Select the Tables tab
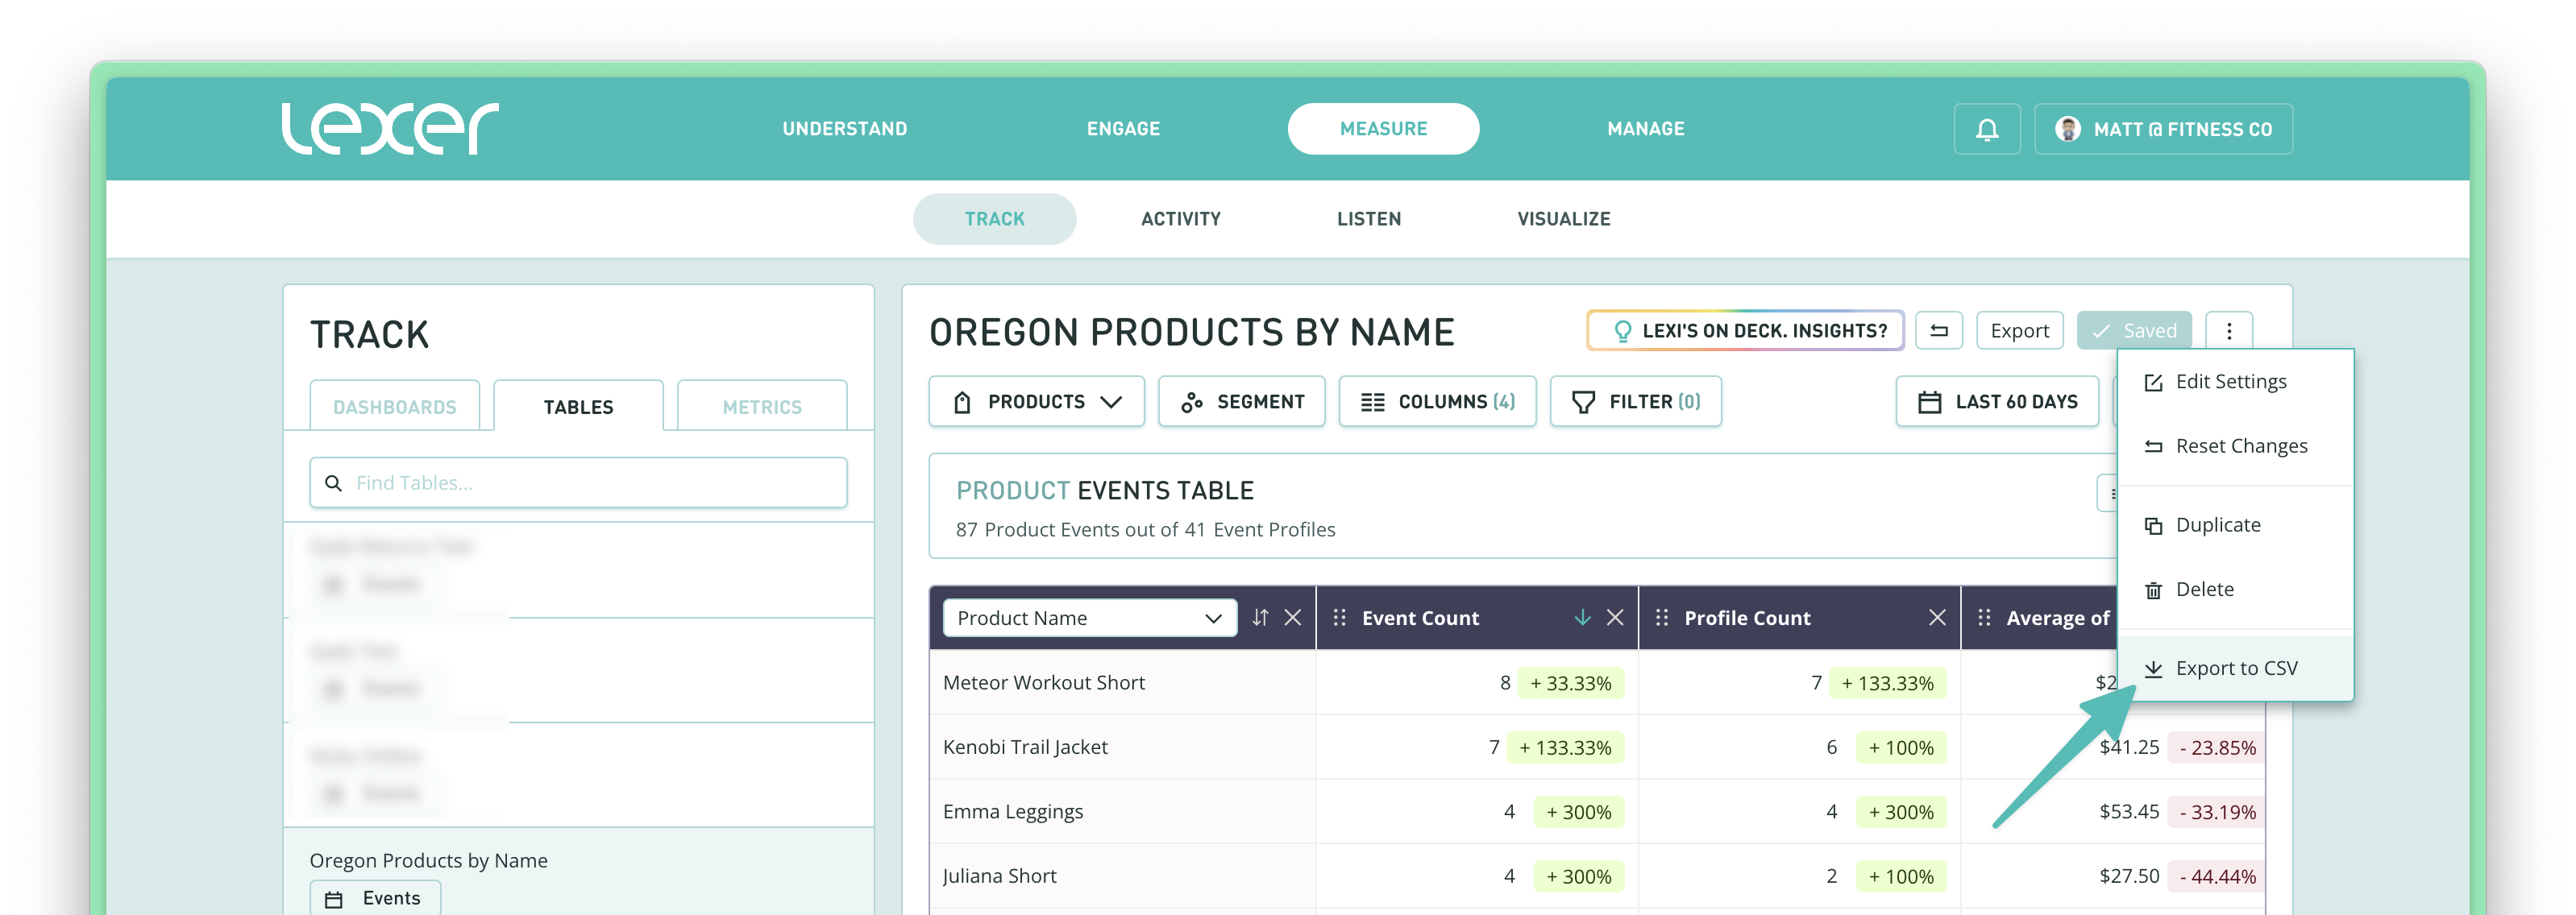Viewport: 2576px width, 915px height. pos(578,407)
